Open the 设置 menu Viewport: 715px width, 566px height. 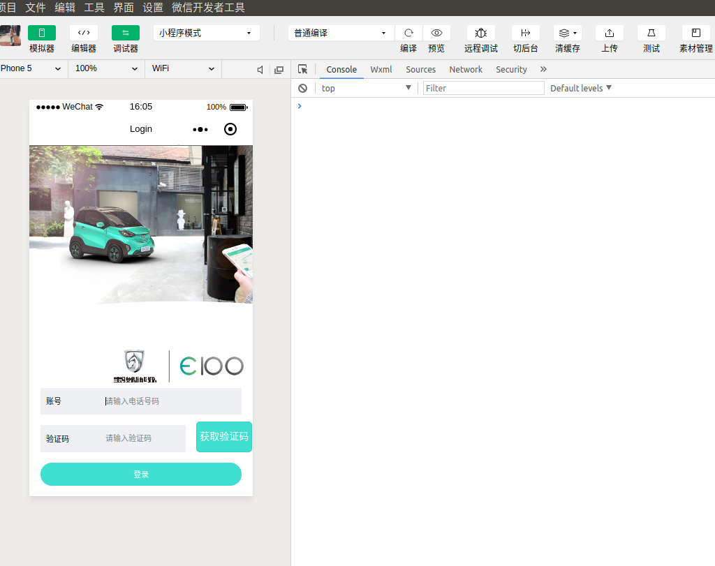coord(152,8)
